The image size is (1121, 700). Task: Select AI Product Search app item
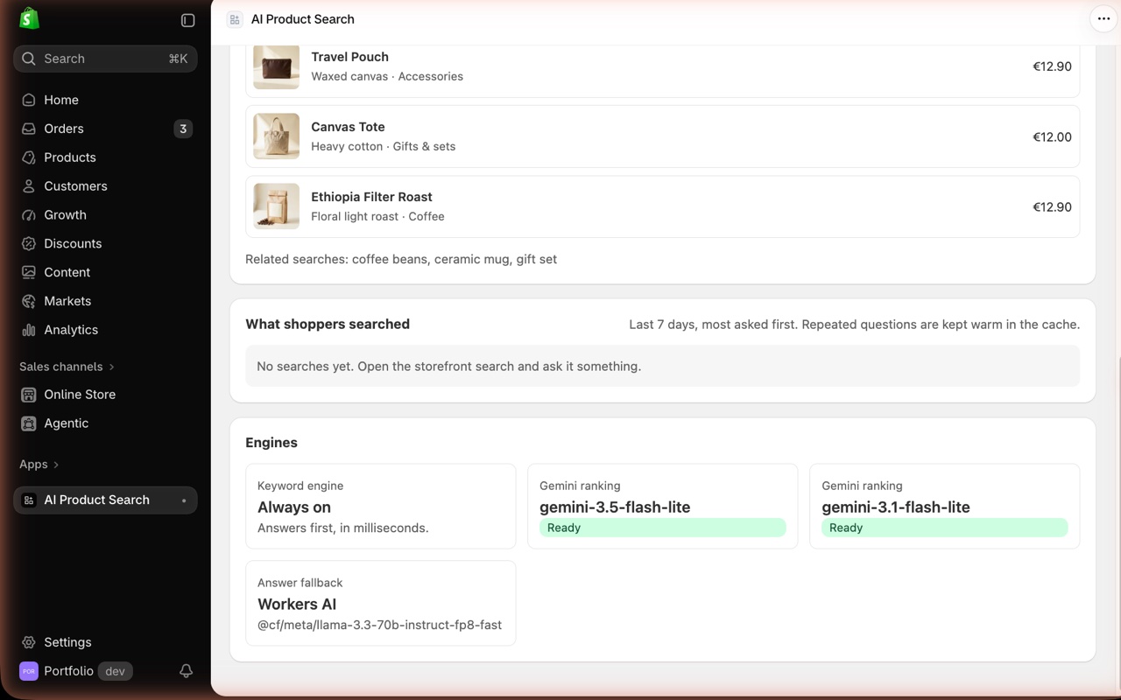[105, 500]
